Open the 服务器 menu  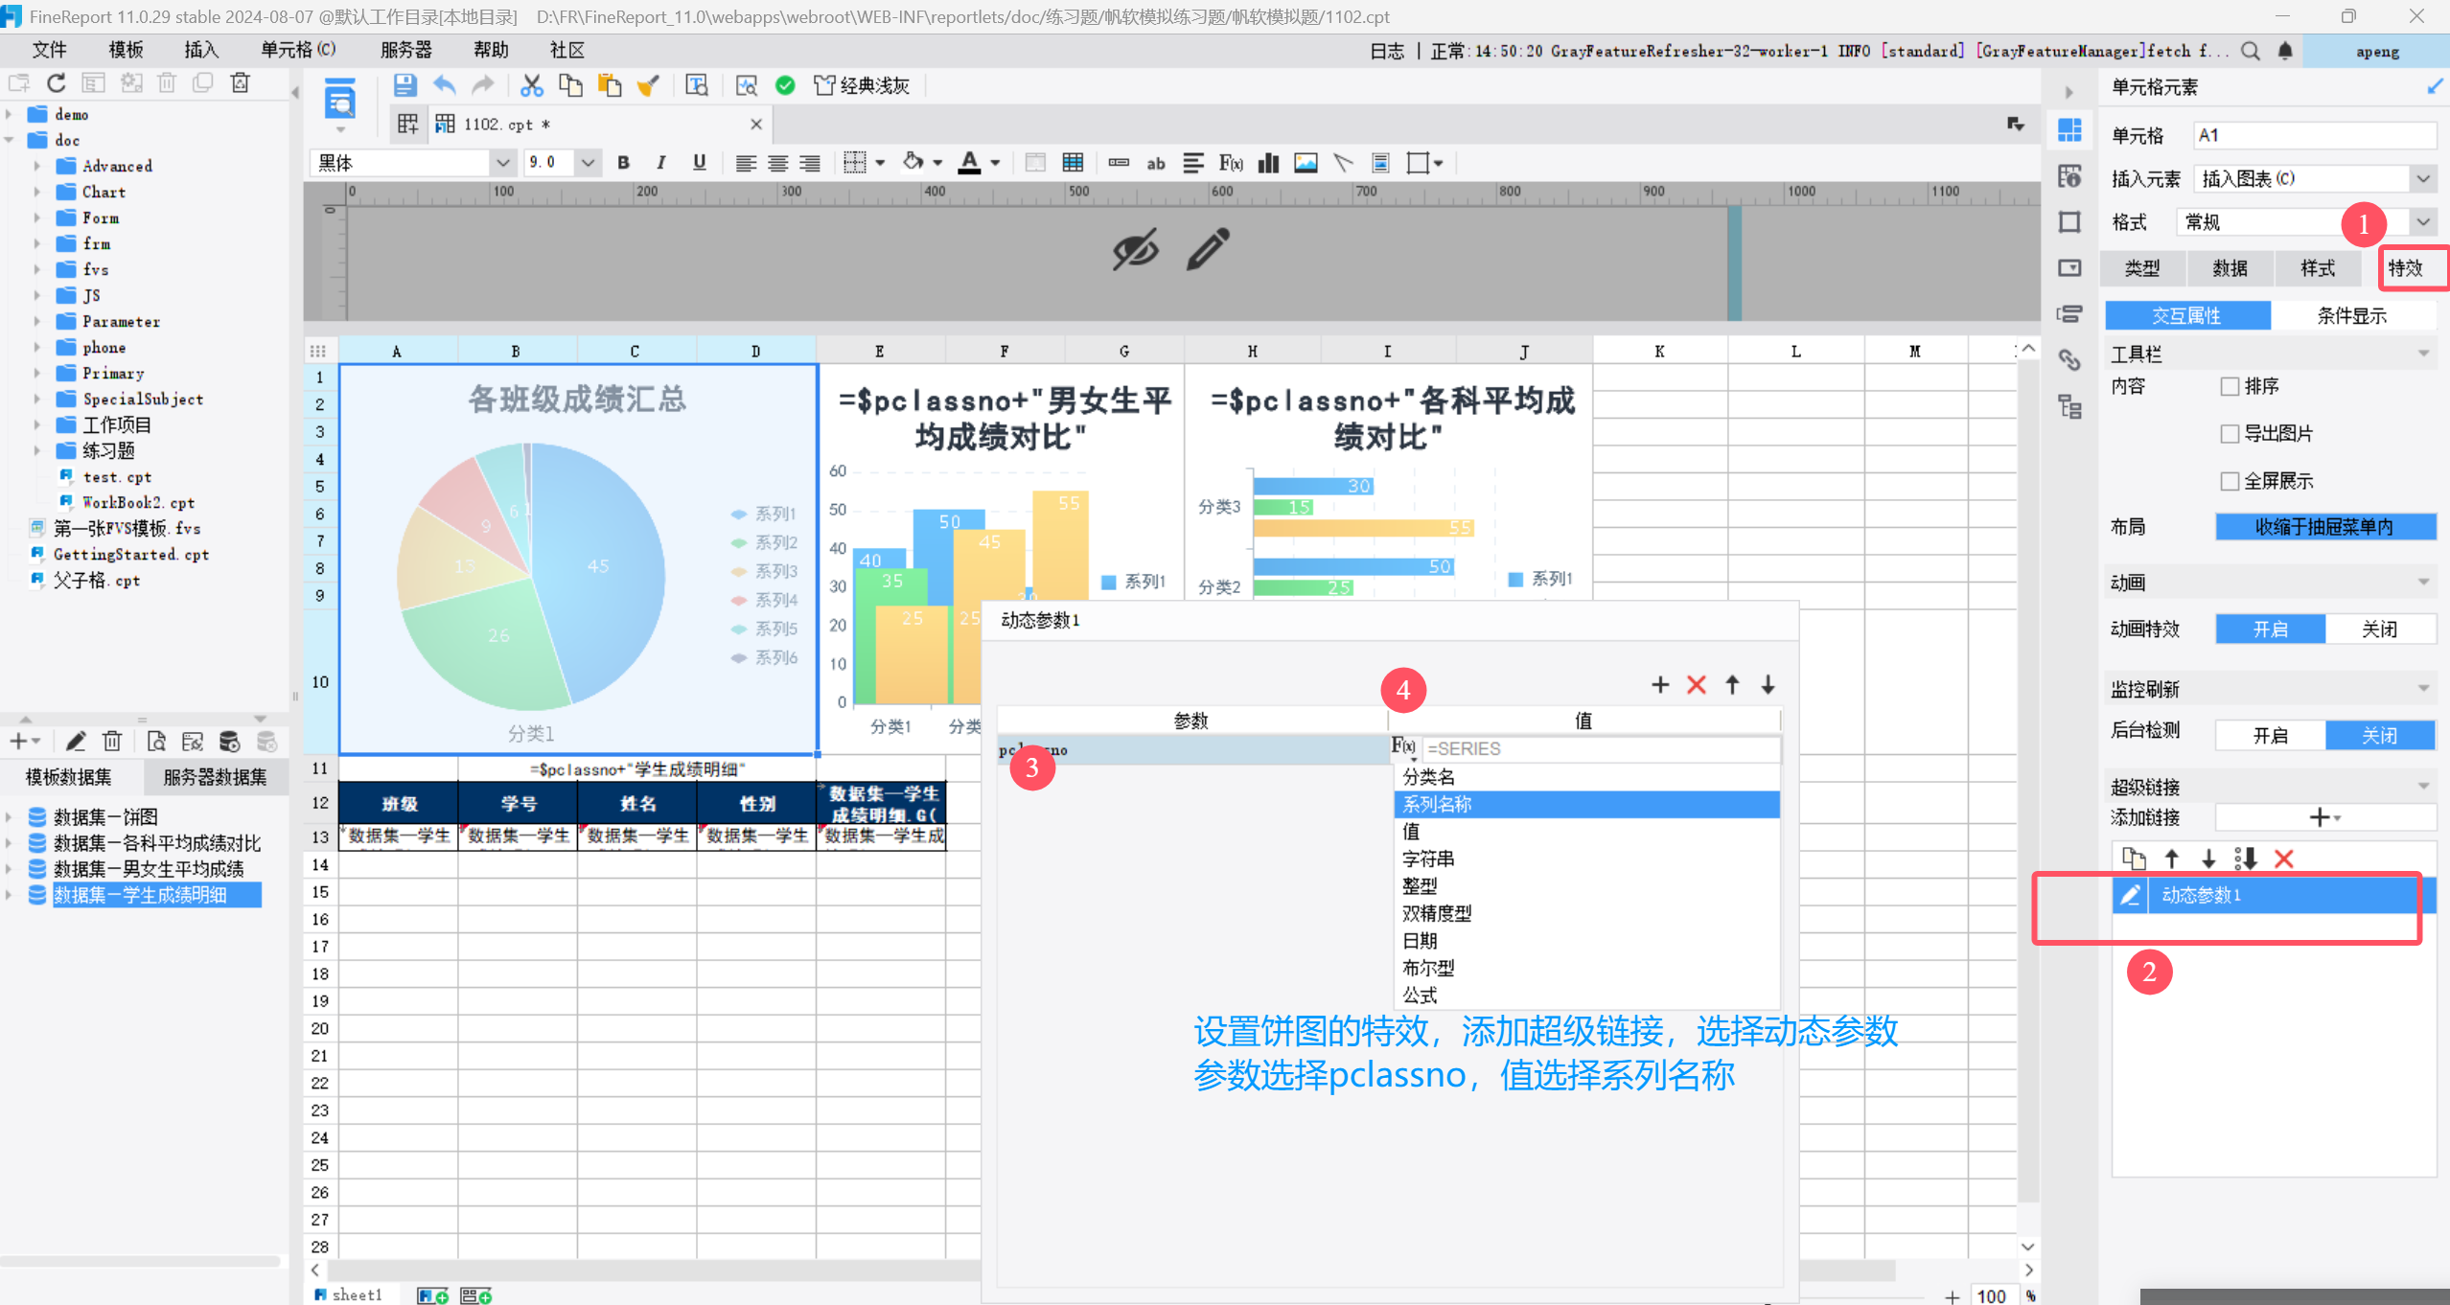(405, 50)
